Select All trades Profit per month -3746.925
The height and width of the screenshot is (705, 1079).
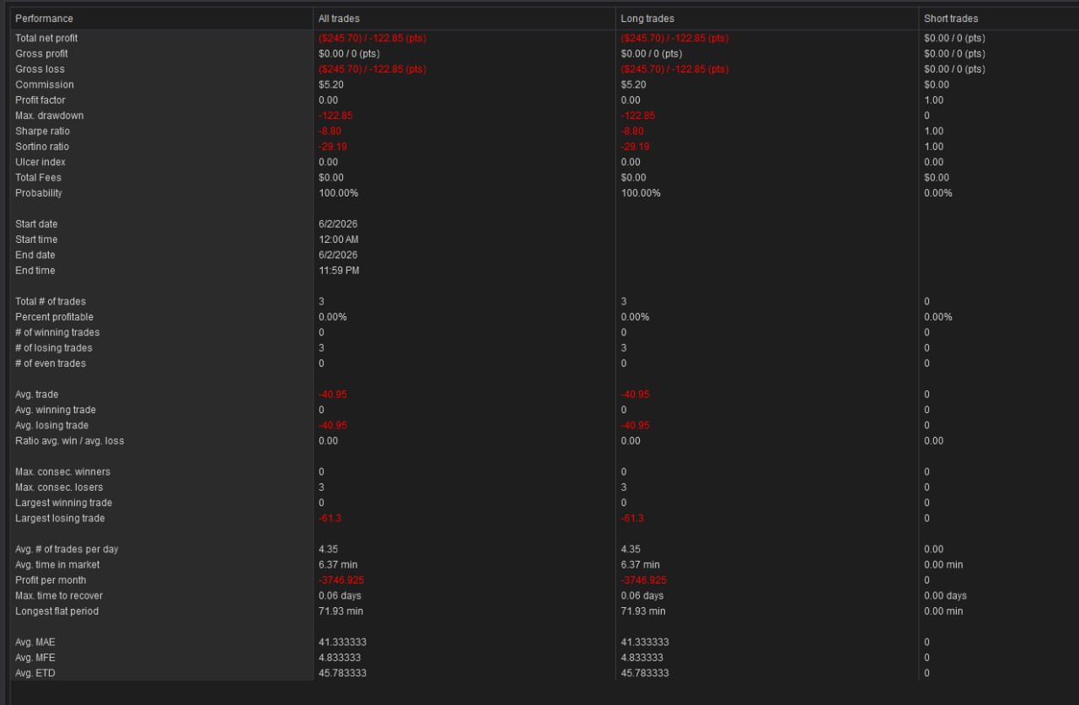pyautogui.click(x=341, y=580)
